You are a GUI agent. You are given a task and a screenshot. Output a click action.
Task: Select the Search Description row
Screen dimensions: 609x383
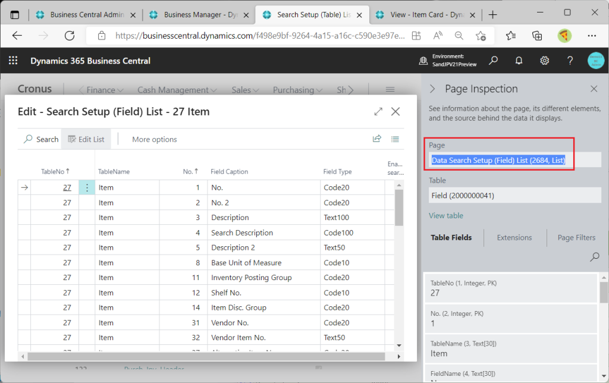click(206, 233)
